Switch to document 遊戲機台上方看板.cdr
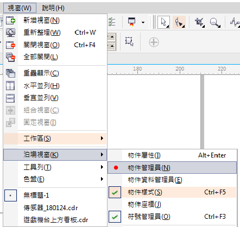240x227 pixels. click(x=56, y=220)
